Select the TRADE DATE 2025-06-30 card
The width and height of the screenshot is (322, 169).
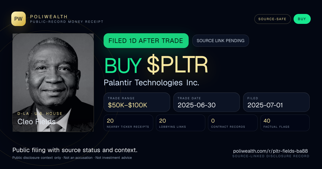click(206, 102)
